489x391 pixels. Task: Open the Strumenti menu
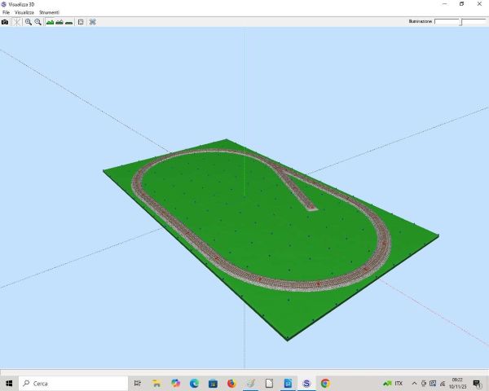pos(49,12)
